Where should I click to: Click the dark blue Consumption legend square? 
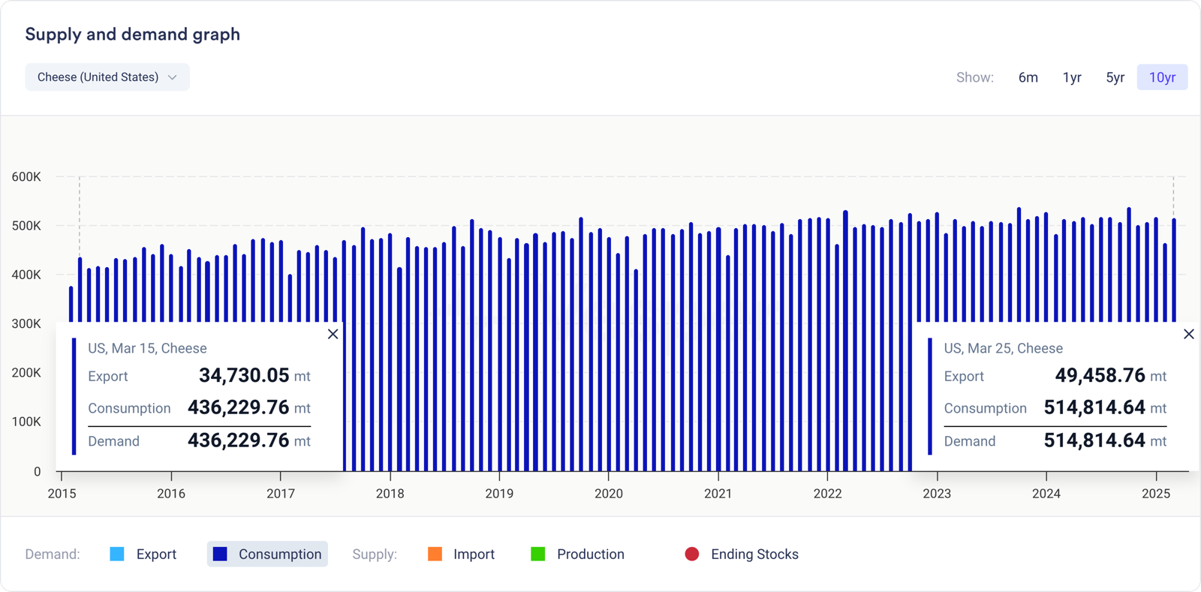pyautogui.click(x=220, y=554)
